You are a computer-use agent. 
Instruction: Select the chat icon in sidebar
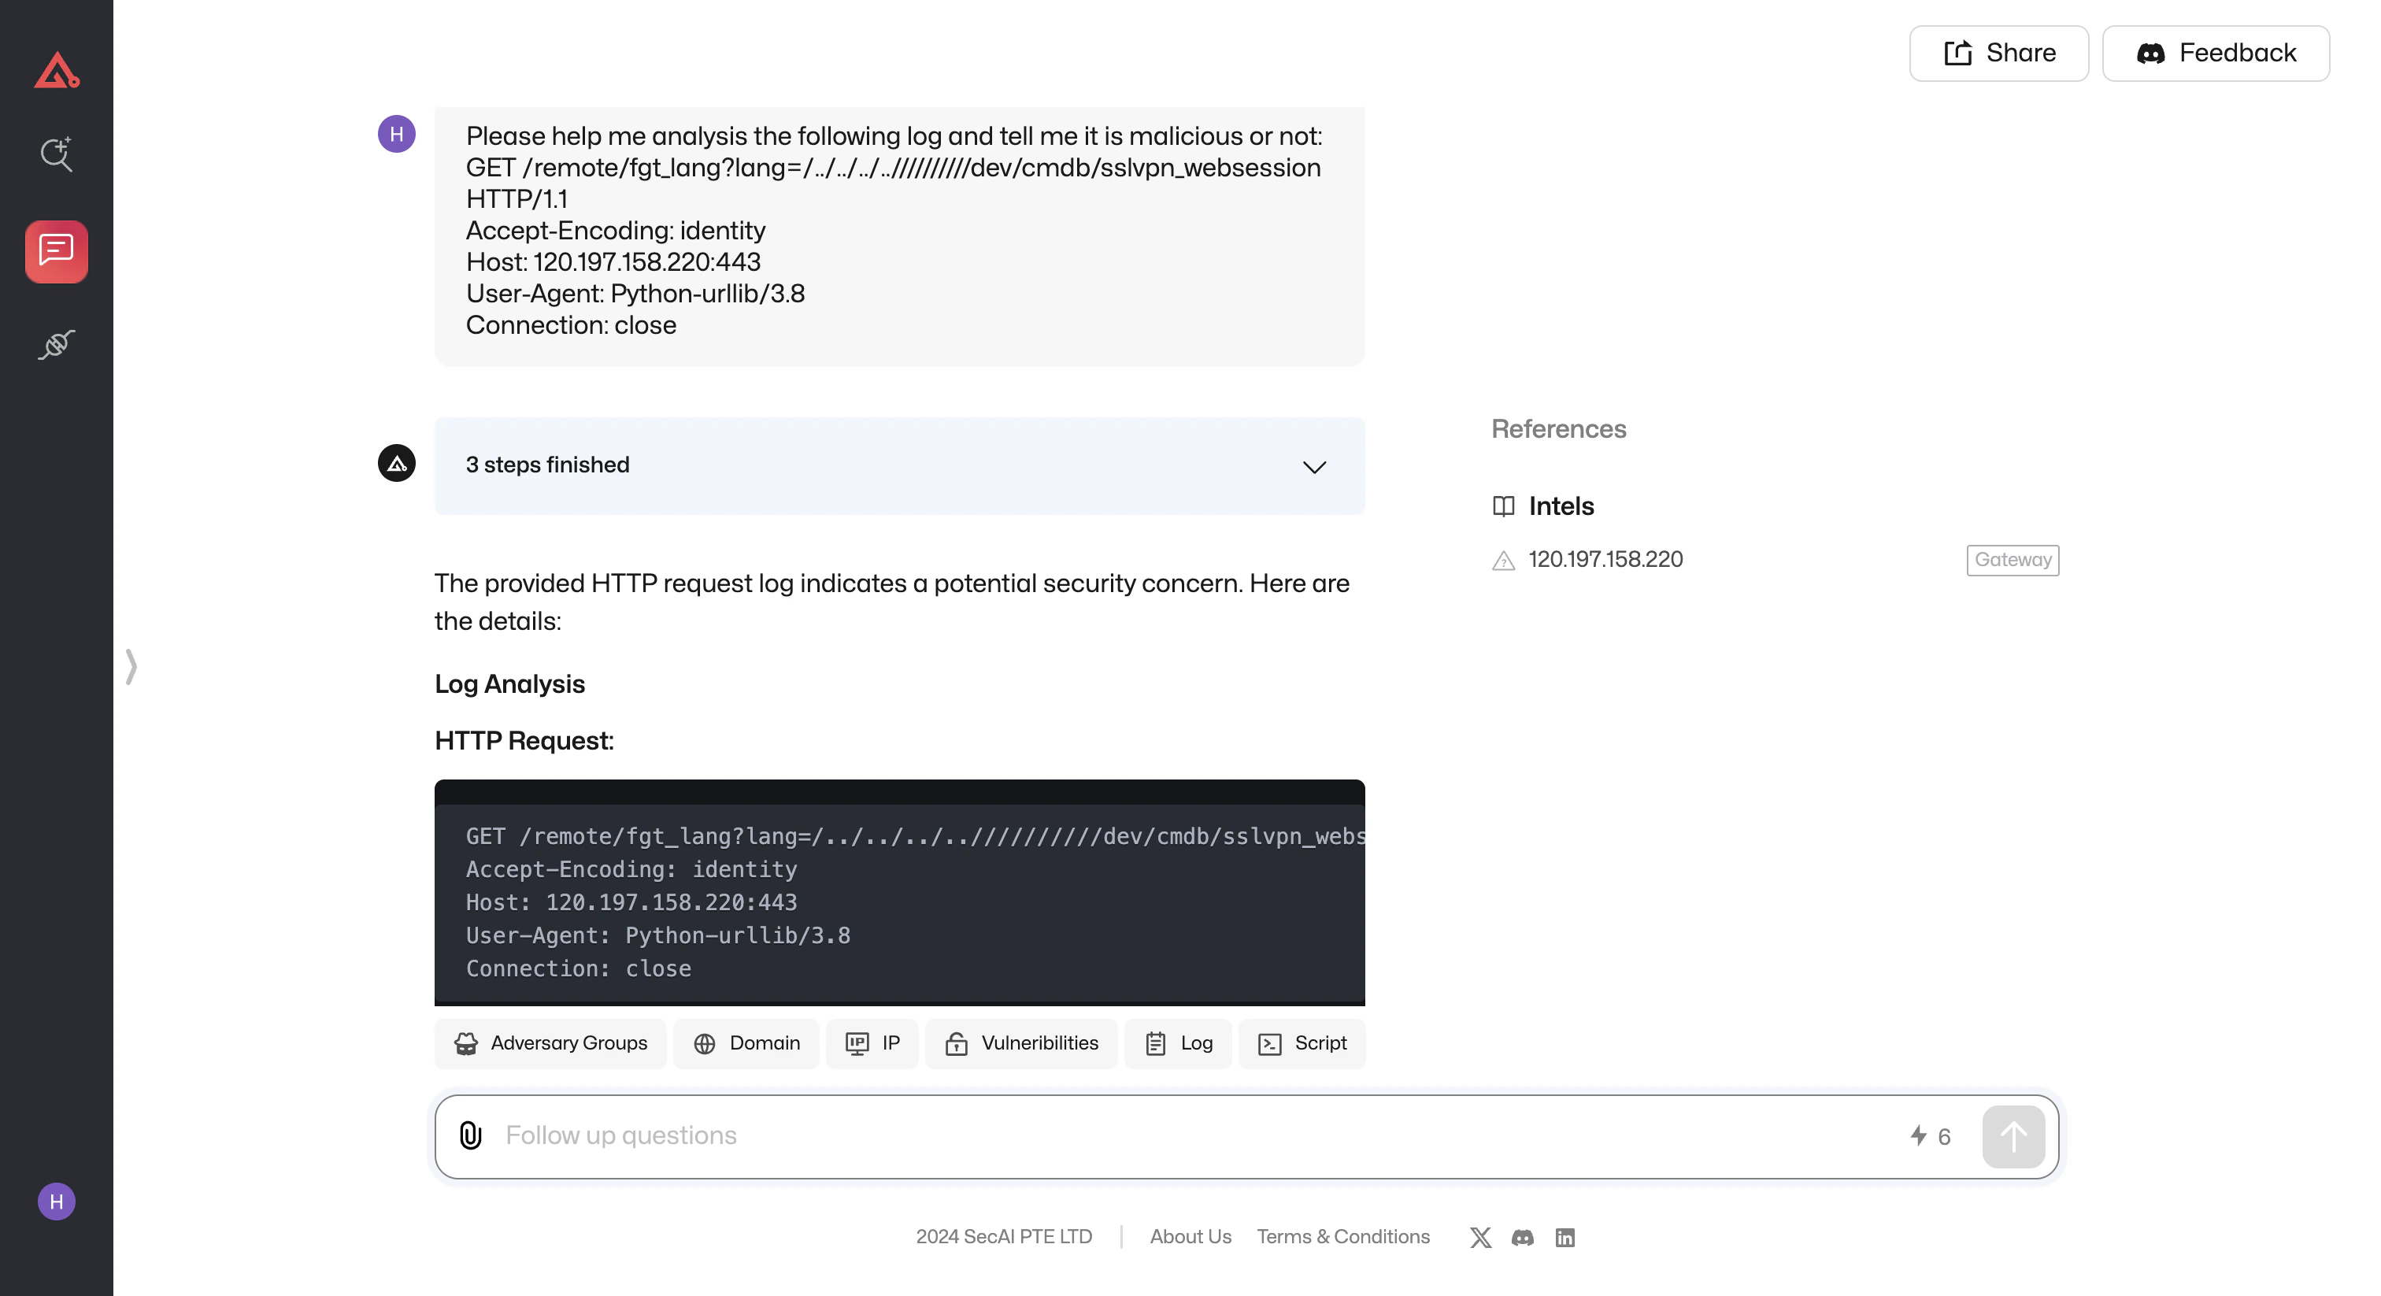[x=57, y=250]
